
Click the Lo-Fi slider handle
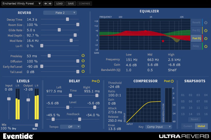(x=42, y=46)
